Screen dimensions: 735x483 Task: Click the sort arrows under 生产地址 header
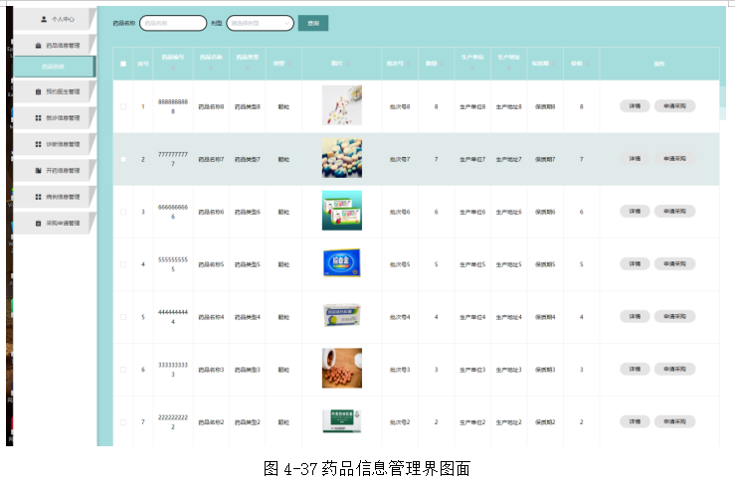tap(509, 69)
